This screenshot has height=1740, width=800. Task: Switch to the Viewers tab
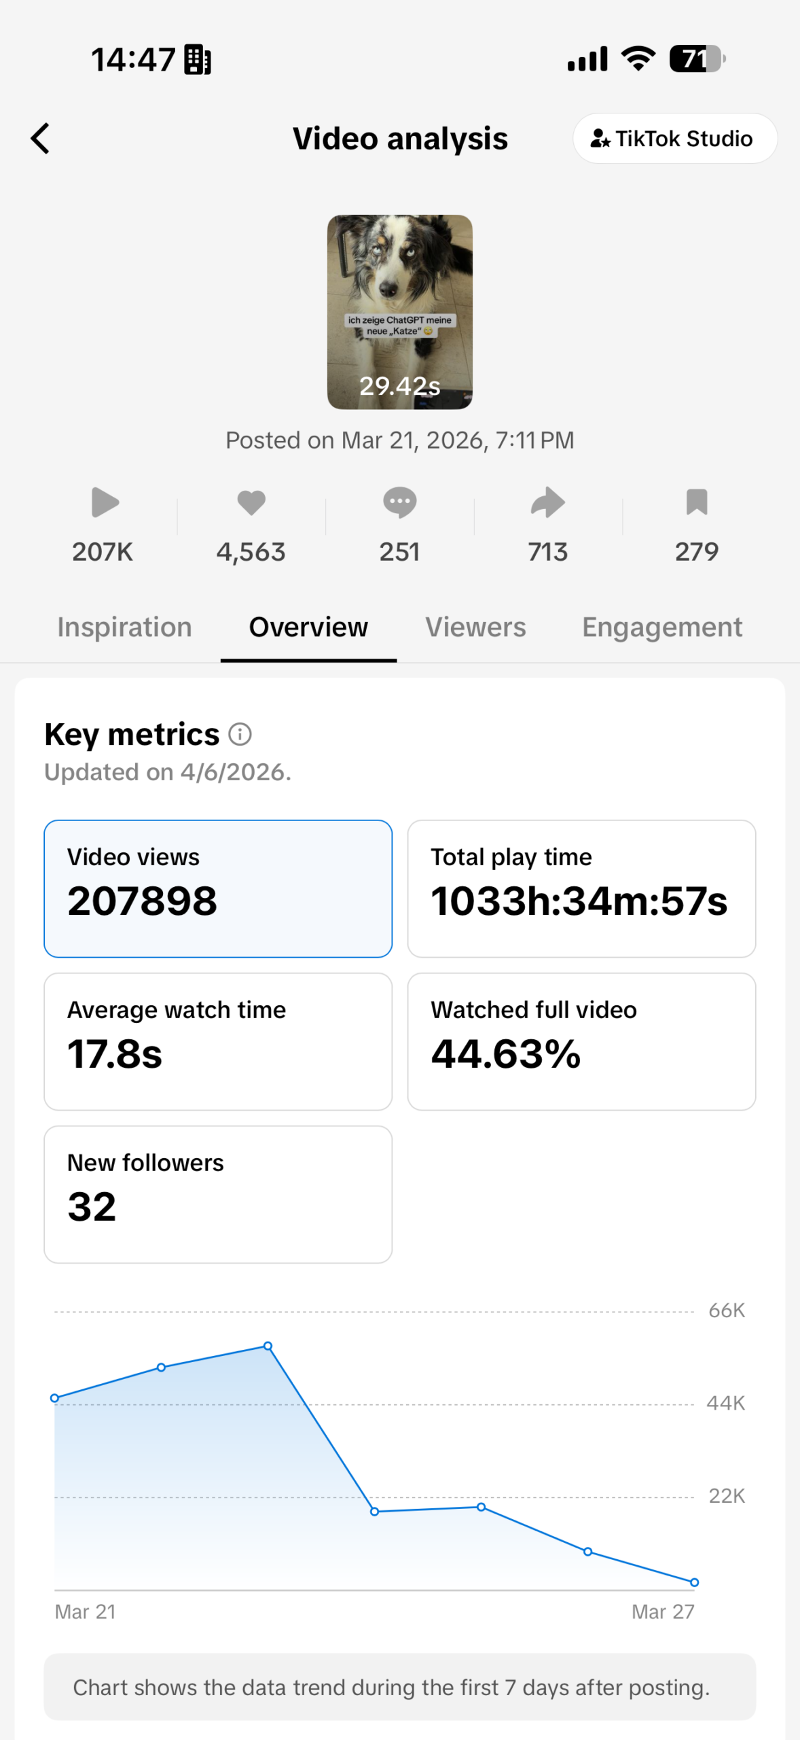pyautogui.click(x=475, y=627)
